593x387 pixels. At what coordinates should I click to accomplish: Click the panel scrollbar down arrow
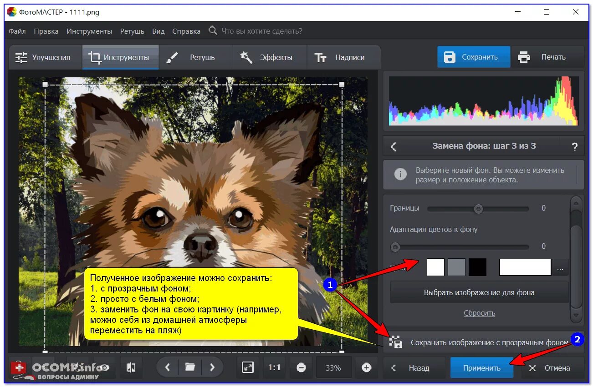[x=576, y=315]
